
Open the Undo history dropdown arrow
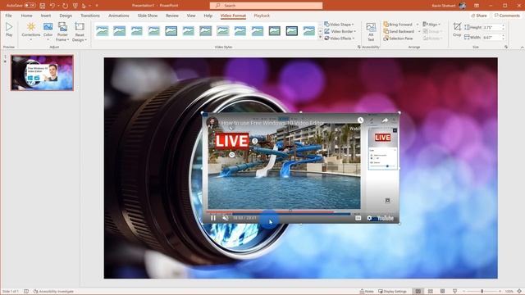point(58,6)
